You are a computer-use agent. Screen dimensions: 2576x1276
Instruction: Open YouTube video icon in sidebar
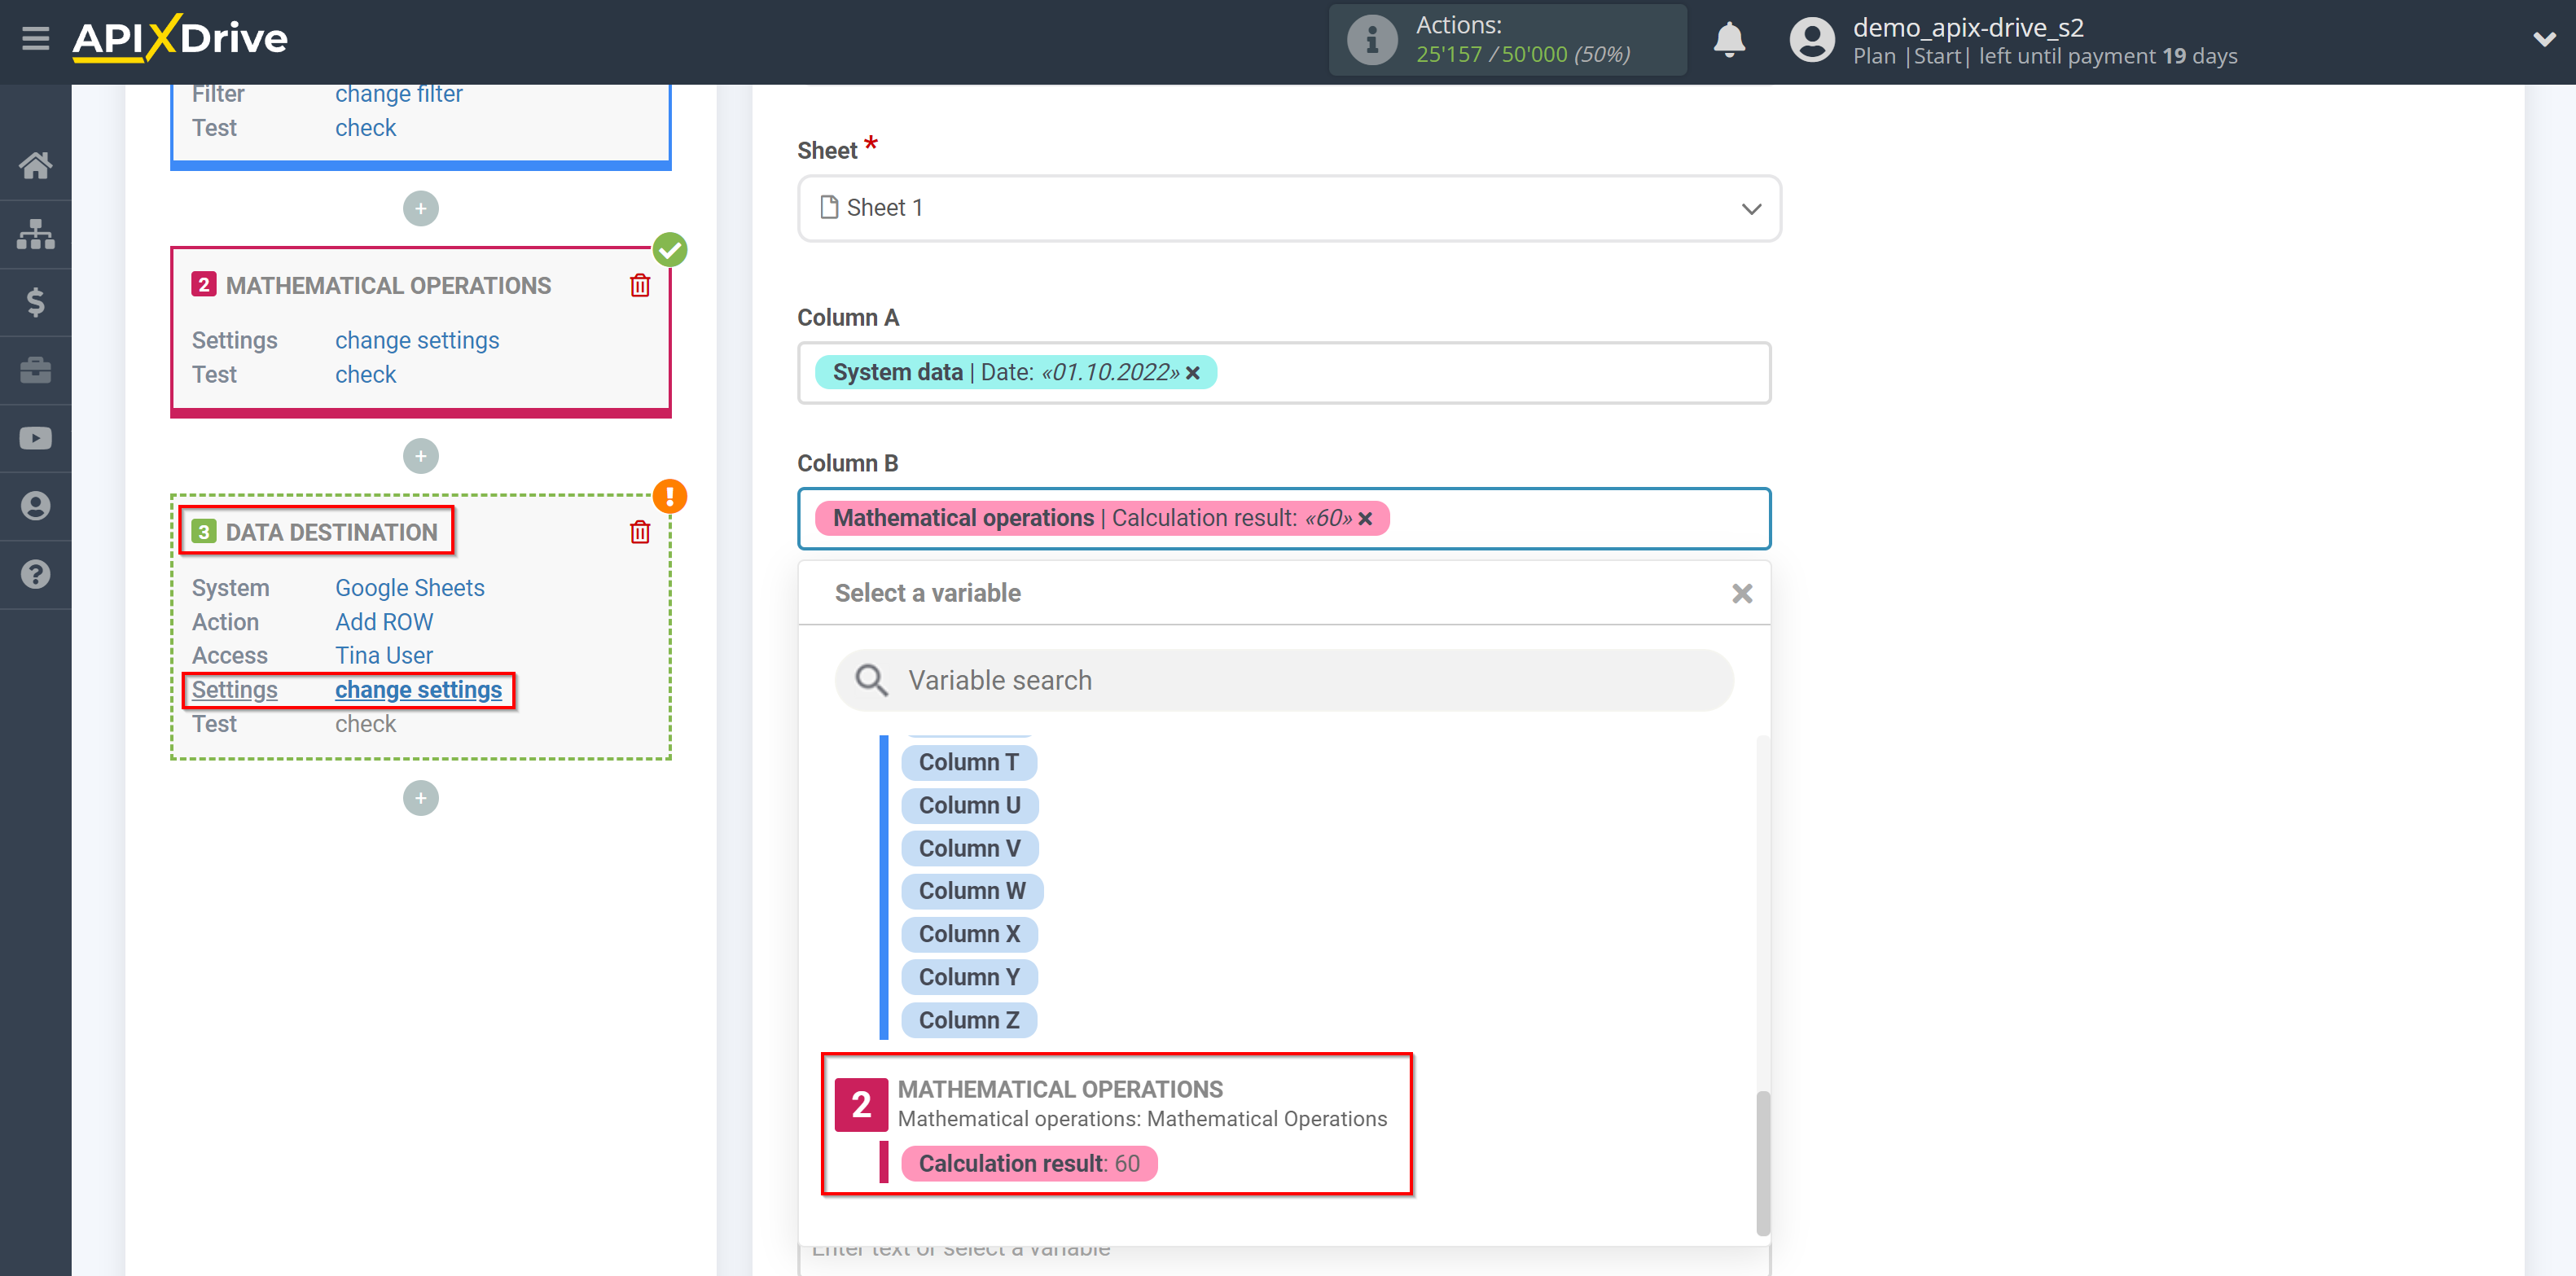point(36,438)
